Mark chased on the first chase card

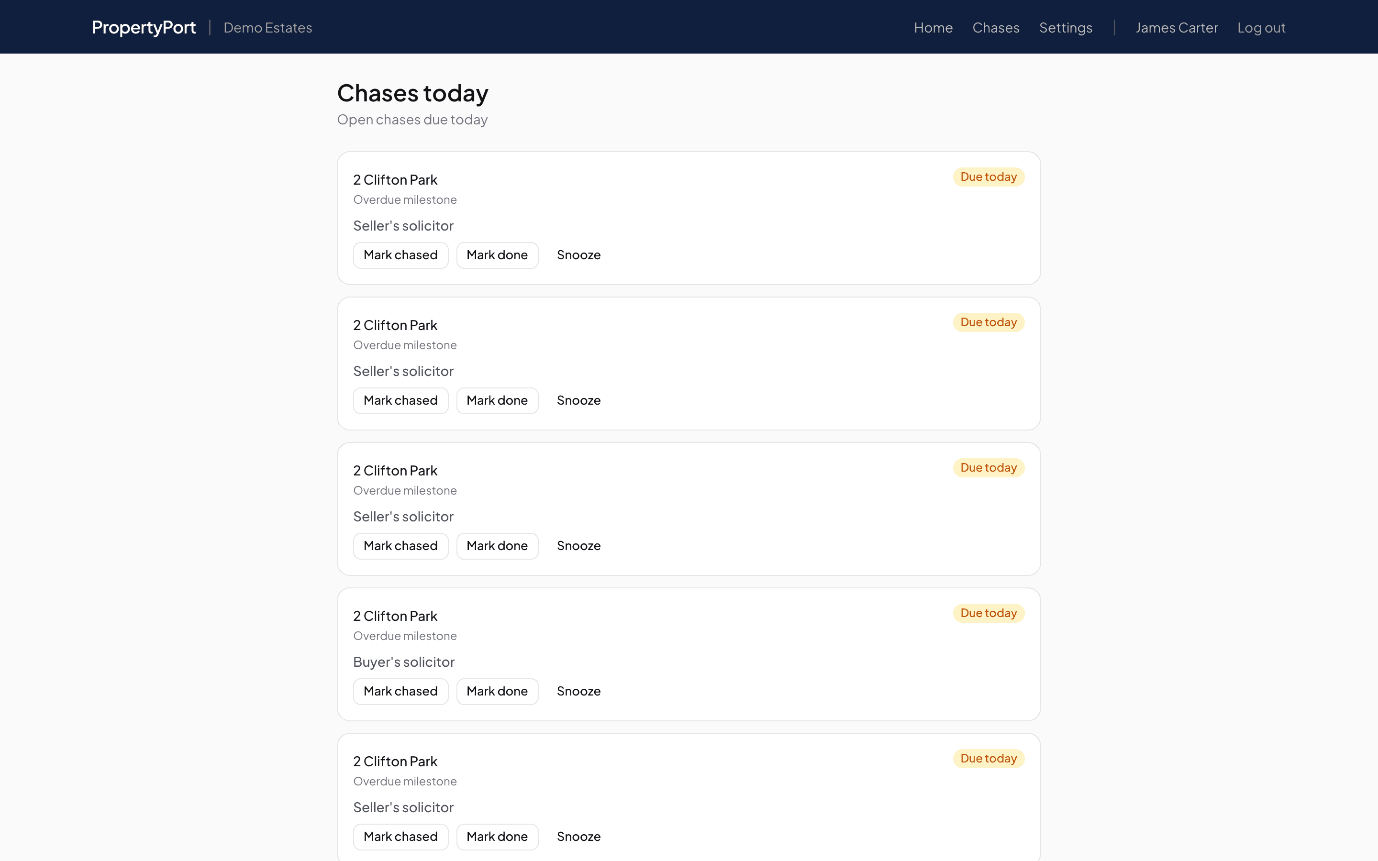click(400, 254)
